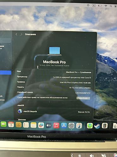
Task: Click the 16 ГБ 2133 MHz LPDDR3 value
Action: tap(80, 88)
